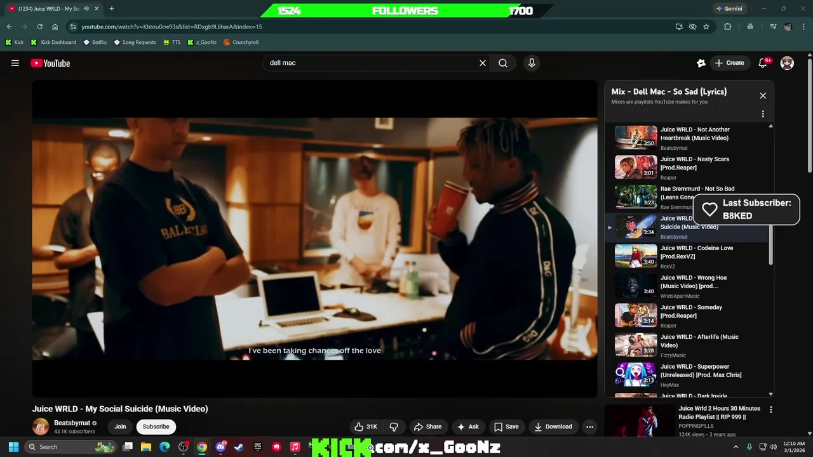813x457 pixels.
Task: Open Beatsbymat channel name link
Action: tap(72, 423)
